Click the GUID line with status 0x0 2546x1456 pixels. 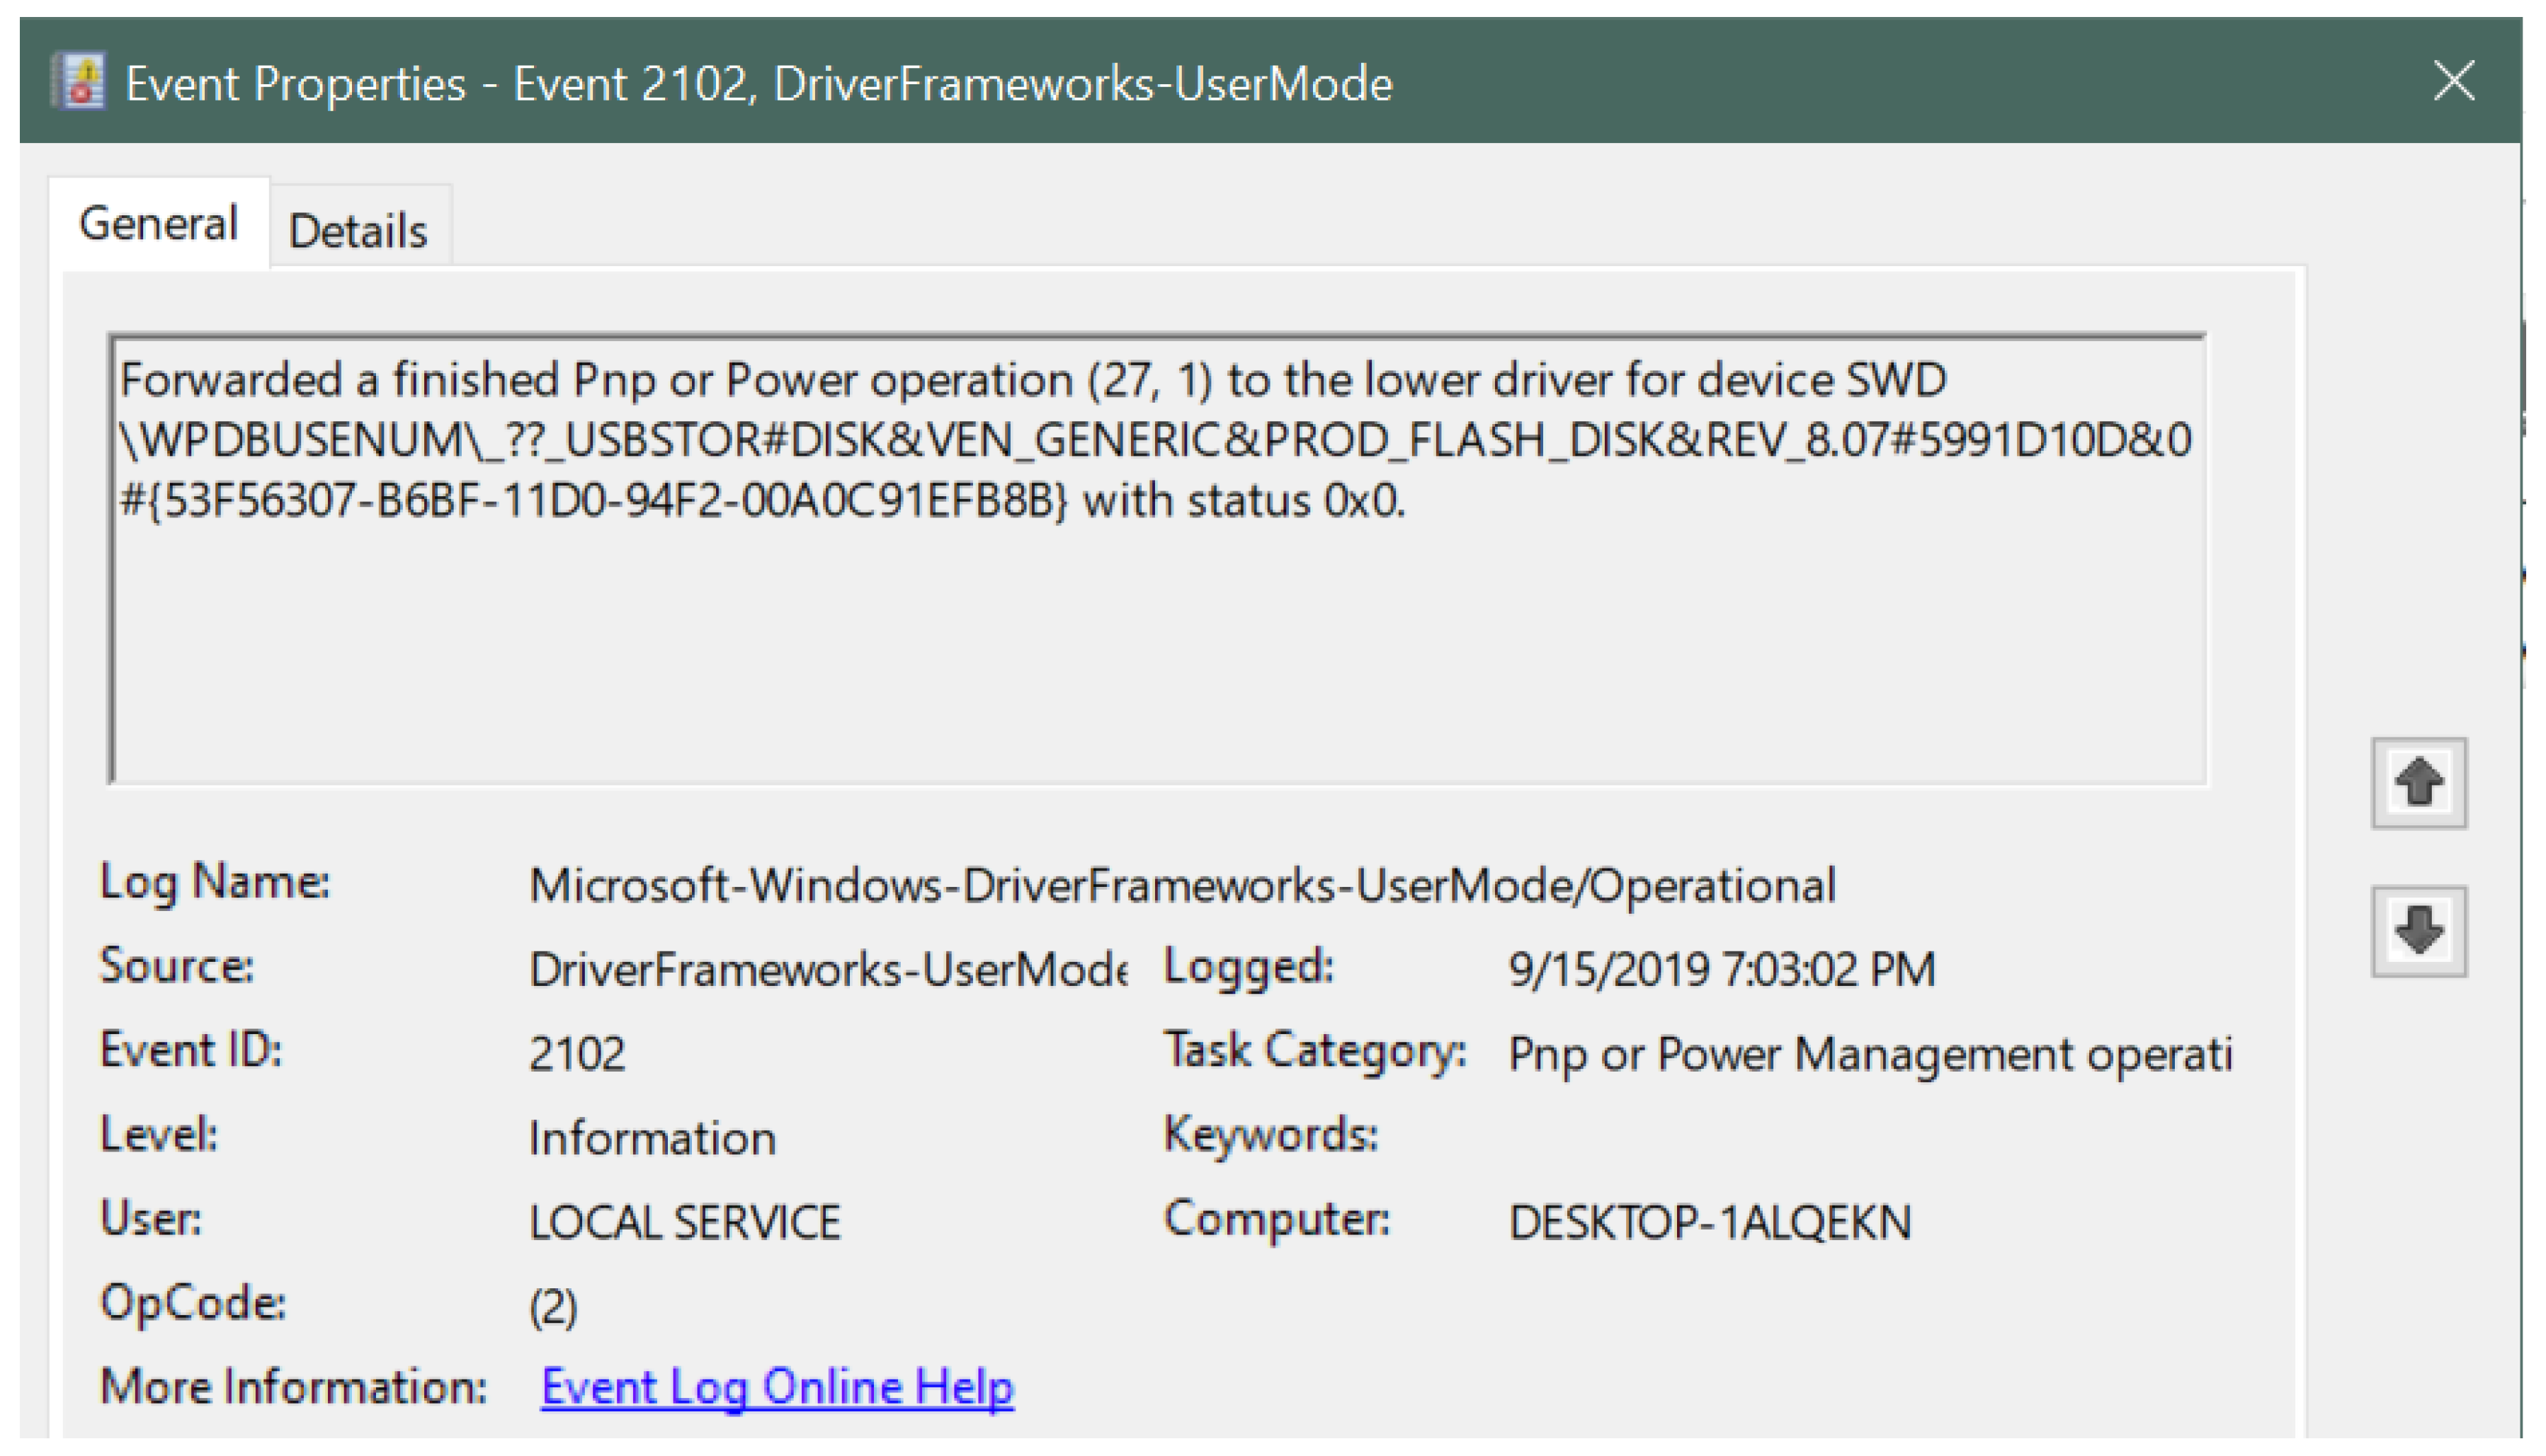coord(762,500)
